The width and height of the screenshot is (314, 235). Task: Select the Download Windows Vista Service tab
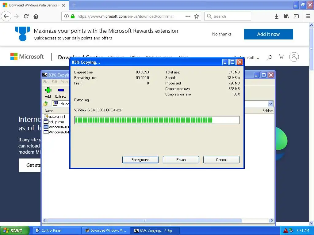[34, 5]
